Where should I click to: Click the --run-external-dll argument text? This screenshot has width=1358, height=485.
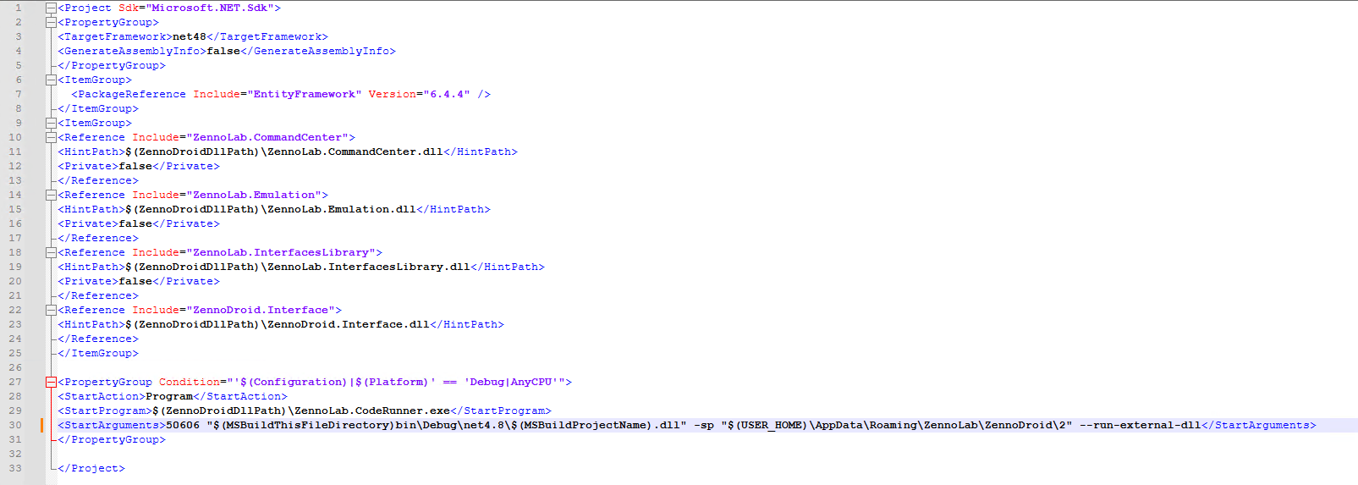(x=1141, y=425)
